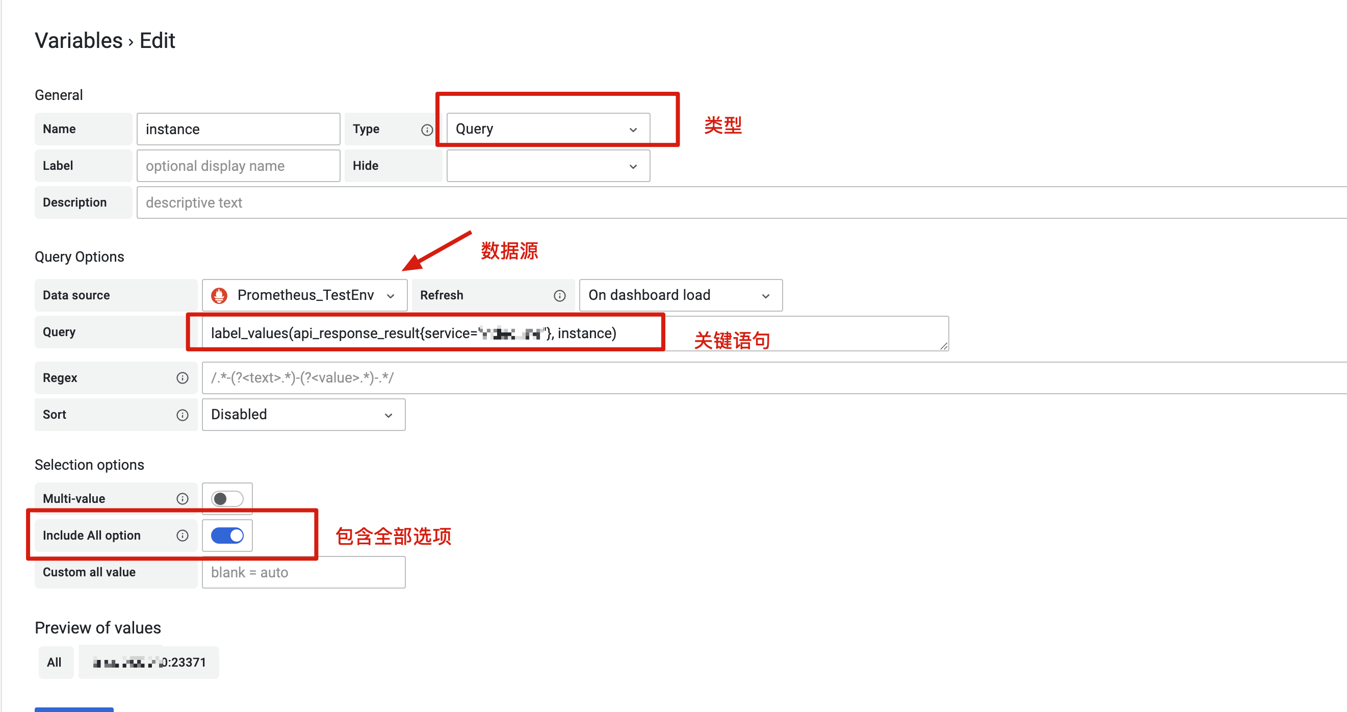The image size is (1347, 712).
Task: Open the Sort dropdown showing Disabled
Action: pyautogui.click(x=303, y=415)
